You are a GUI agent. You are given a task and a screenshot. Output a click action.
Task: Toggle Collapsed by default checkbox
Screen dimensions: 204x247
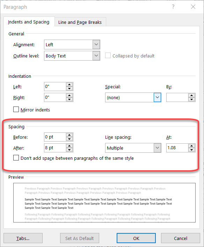[x=108, y=56]
